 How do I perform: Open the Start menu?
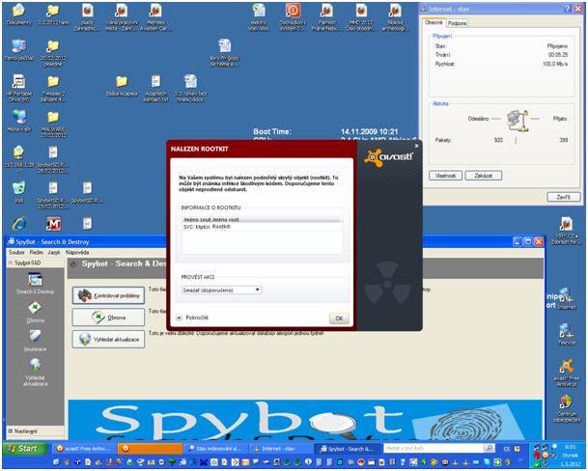click(25, 449)
